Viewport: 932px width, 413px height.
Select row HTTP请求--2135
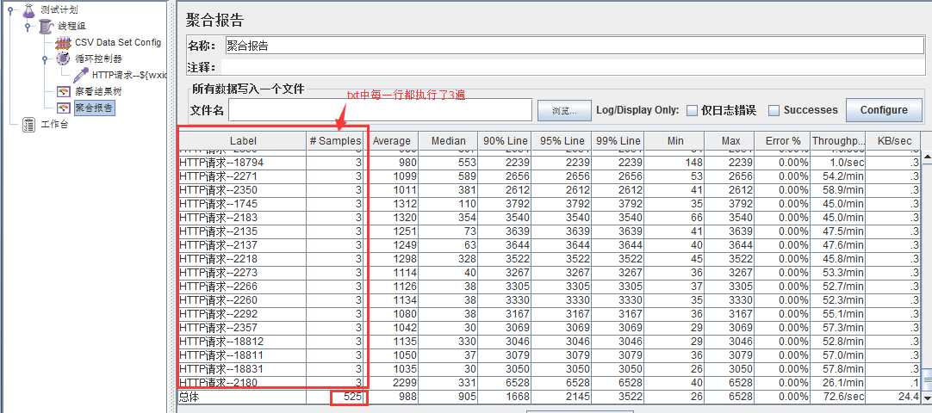(x=550, y=231)
